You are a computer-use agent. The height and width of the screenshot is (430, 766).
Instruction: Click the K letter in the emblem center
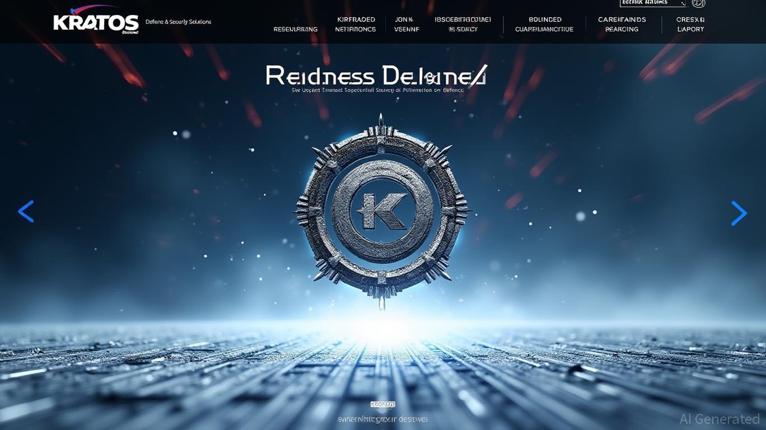pos(382,211)
